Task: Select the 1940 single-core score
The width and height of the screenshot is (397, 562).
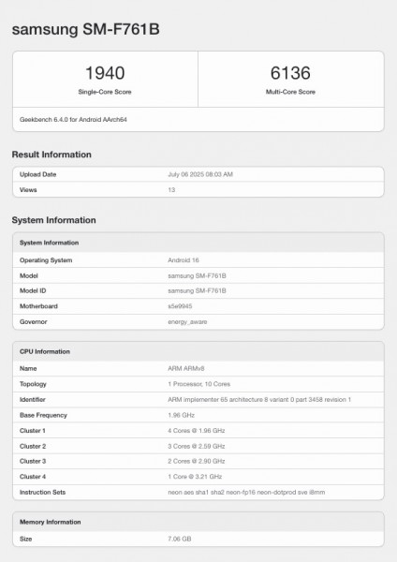Action: click(105, 73)
